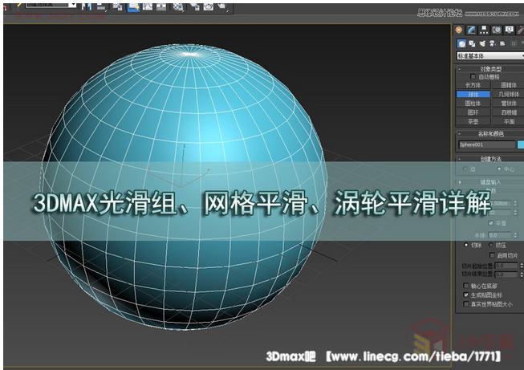This screenshot has height=370, width=524.
Task: Select the Helpers category icon
Action: coord(502,43)
